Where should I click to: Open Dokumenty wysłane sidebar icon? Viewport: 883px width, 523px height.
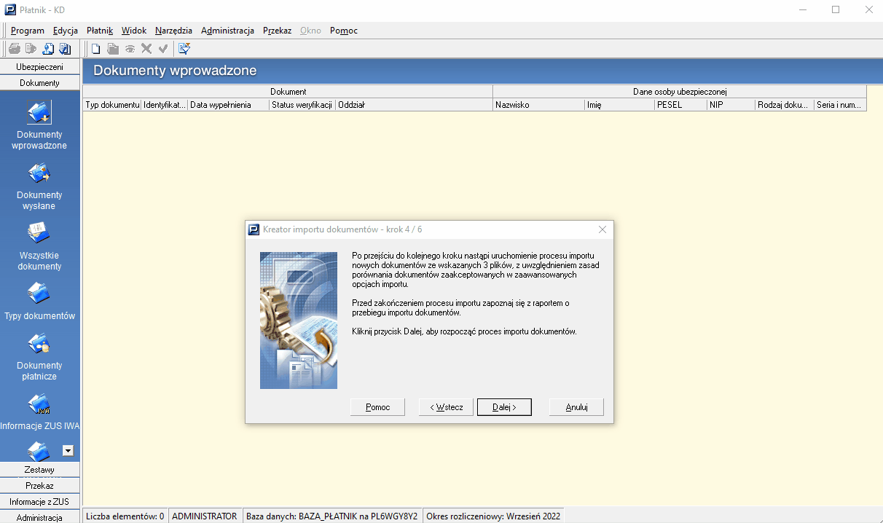pos(40,186)
